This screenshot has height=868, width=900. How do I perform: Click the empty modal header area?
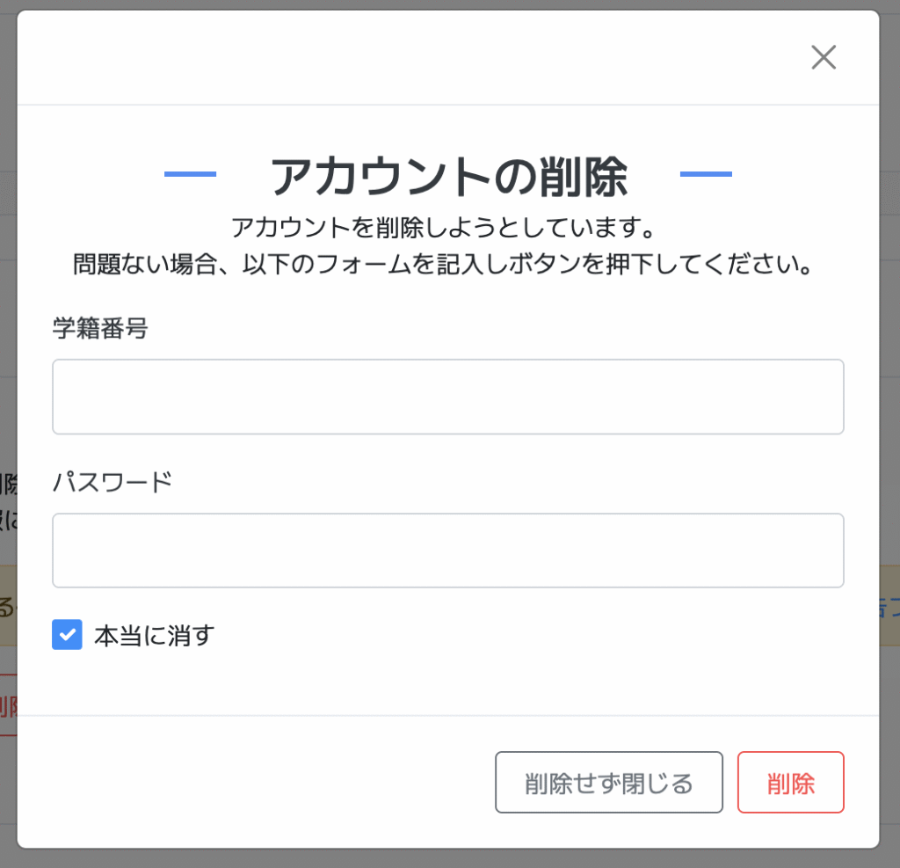pos(396,58)
